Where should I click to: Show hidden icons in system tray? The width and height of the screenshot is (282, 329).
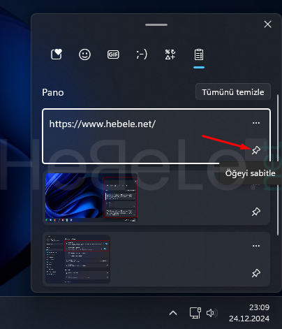[x=173, y=313]
